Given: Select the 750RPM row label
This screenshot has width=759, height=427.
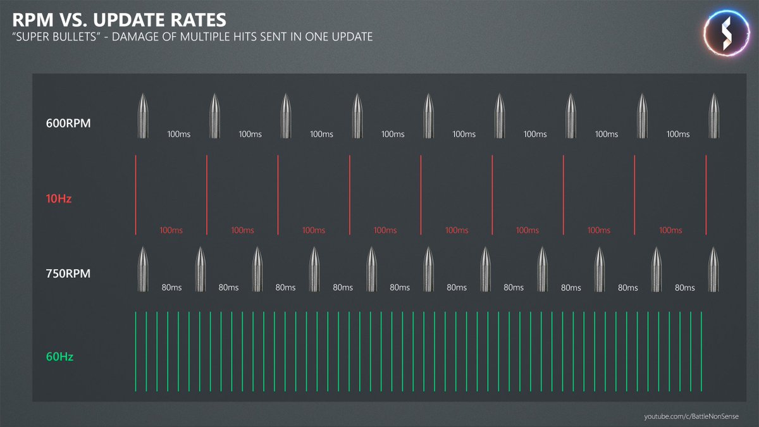Looking at the screenshot, I should coord(68,275).
